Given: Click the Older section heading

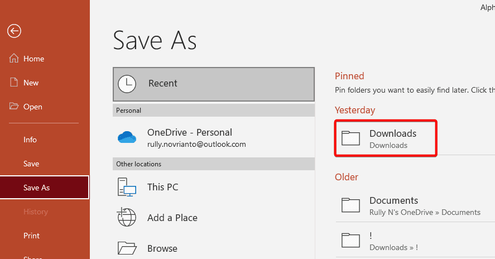Looking at the screenshot, I should (x=347, y=177).
